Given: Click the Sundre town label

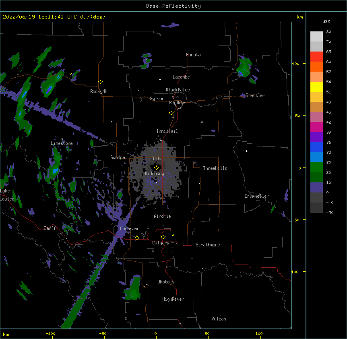Looking at the screenshot, I should (x=118, y=157).
